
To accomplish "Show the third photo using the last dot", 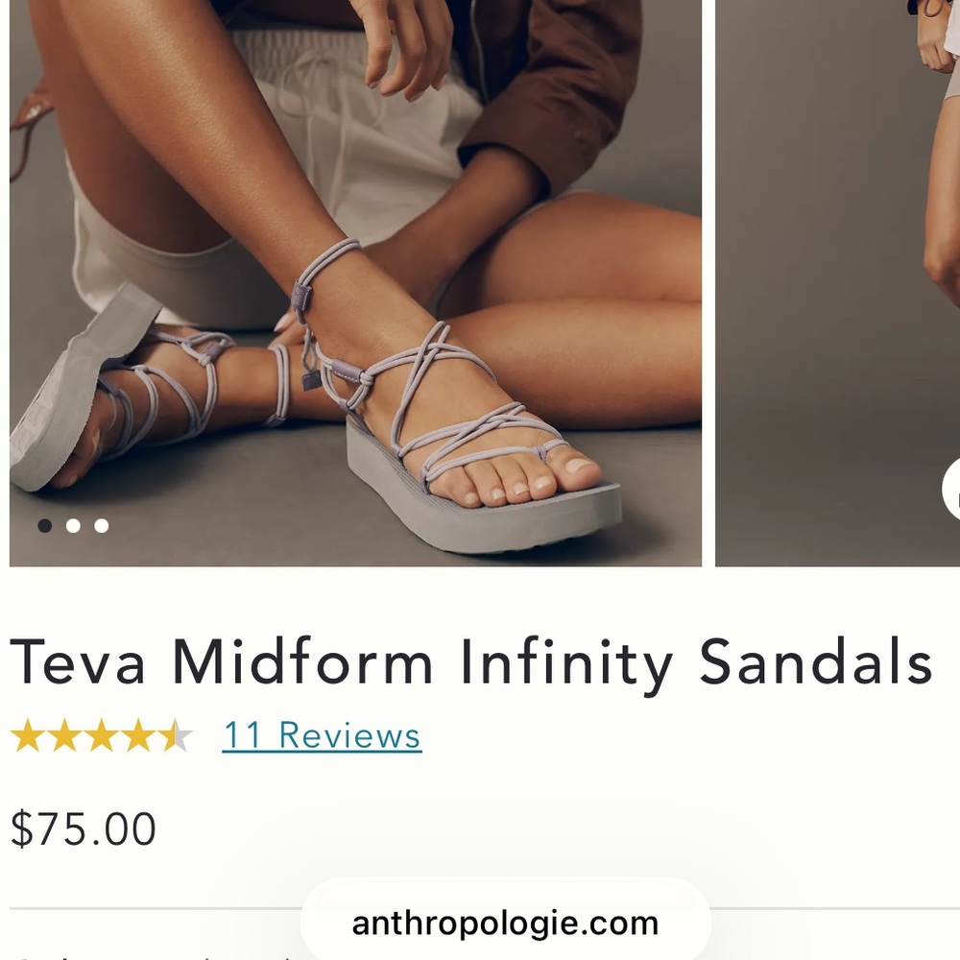I will pos(101,525).
